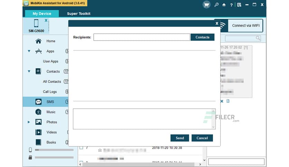Image resolution: width=289 pixels, height=167 pixels.
Task: Click the reply input box at bottom right
Action: (x=236, y=162)
